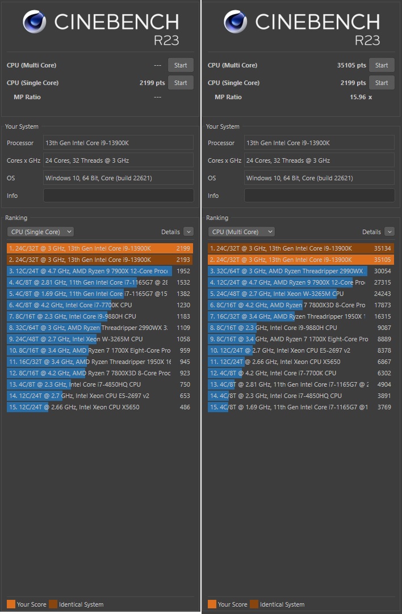Select Ryzen 7 7800X3D row scoring 17873
The height and width of the screenshot is (614, 402).
[x=301, y=305]
